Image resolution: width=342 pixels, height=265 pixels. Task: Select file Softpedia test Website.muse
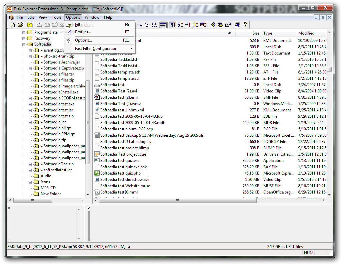(x=125, y=186)
